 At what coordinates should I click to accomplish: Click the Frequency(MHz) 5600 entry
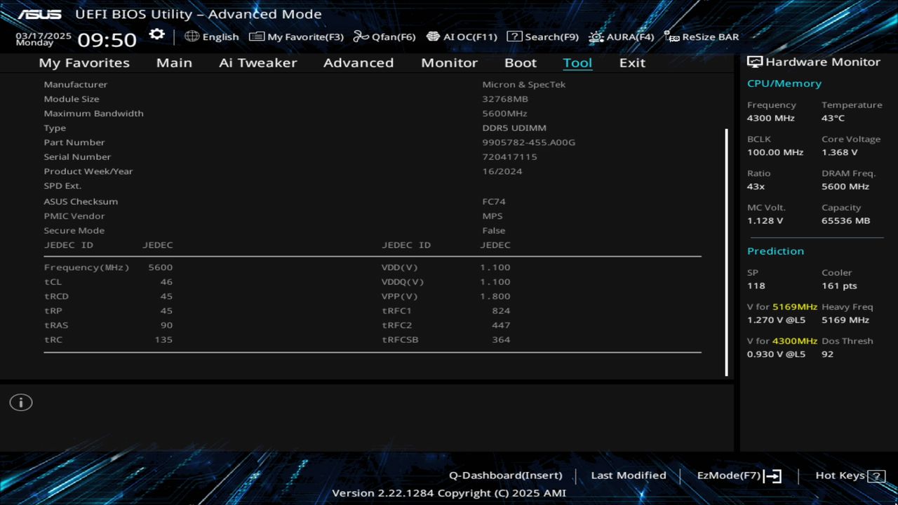[108, 267]
